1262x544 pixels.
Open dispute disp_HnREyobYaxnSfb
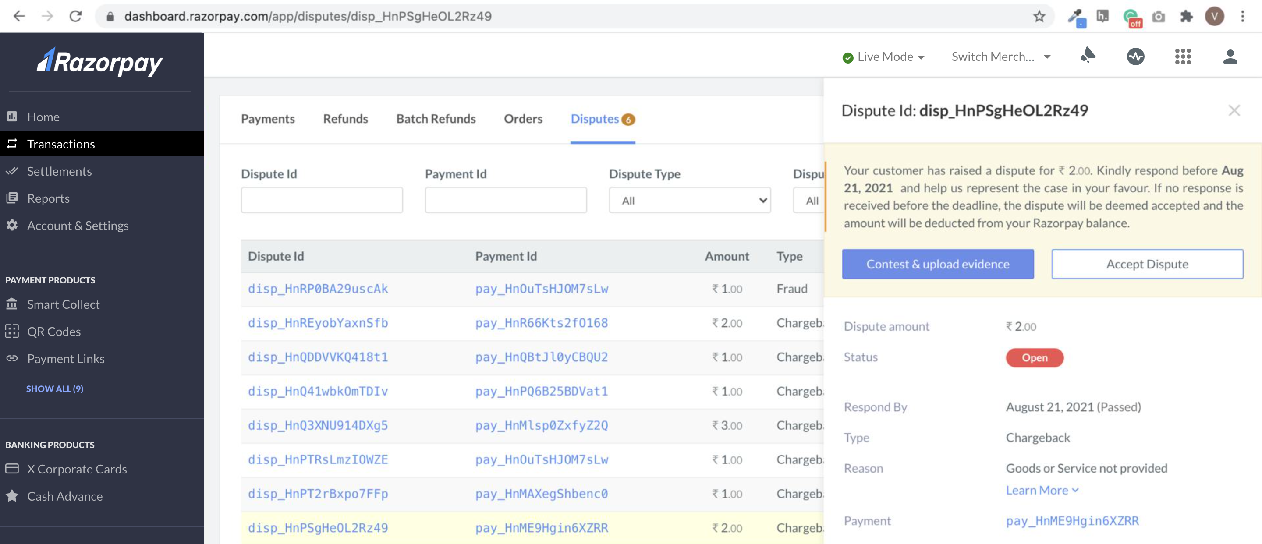pos(318,323)
